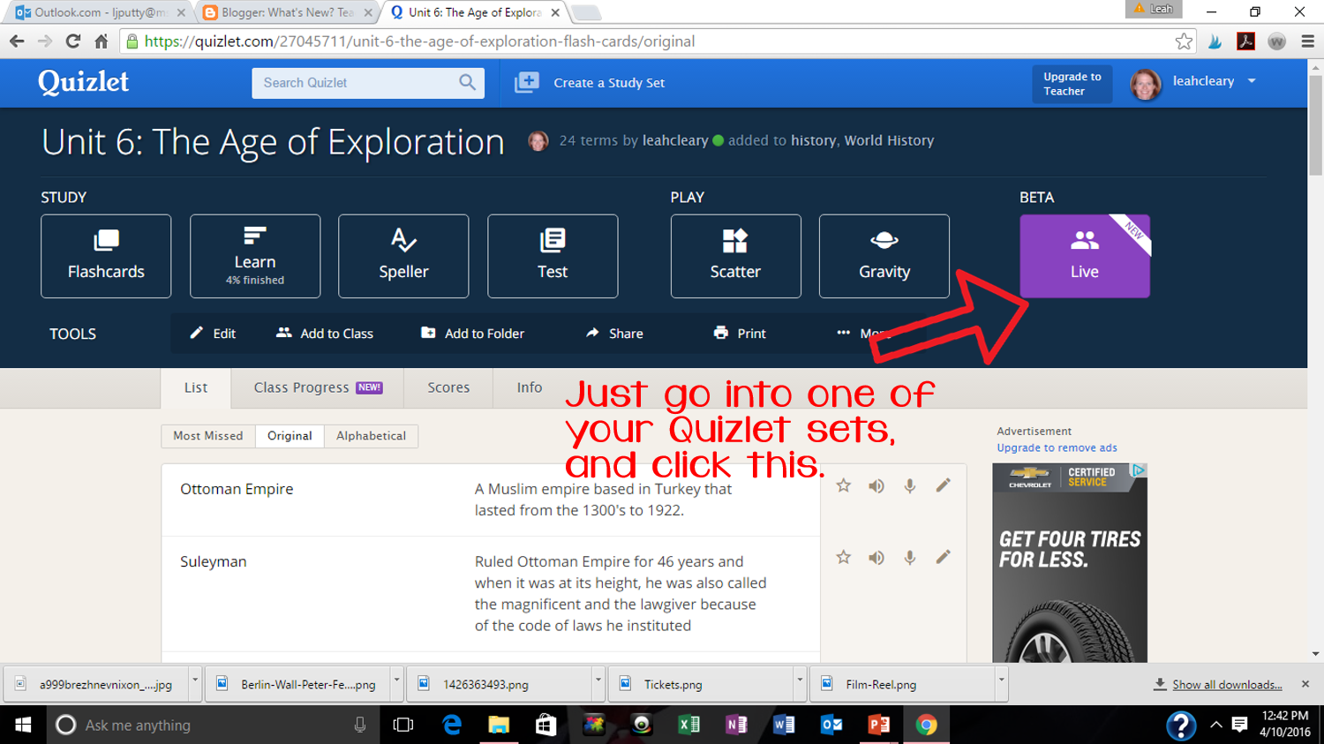The image size is (1324, 744).
Task: Star the Suleyman term
Action: pyautogui.click(x=844, y=558)
